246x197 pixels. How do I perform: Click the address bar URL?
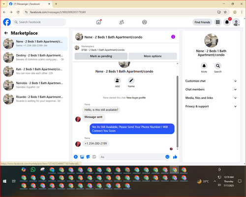[58, 12]
